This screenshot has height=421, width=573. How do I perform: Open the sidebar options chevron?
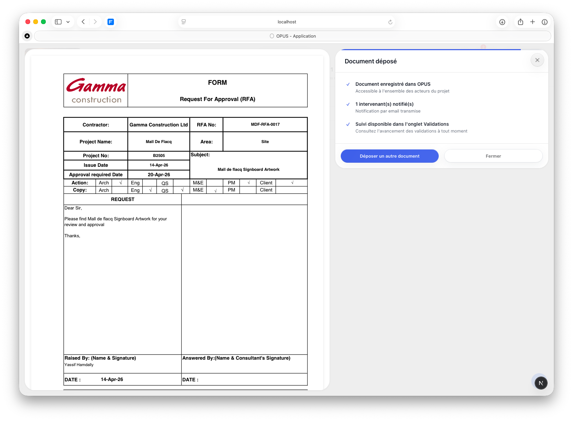pyautogui.click(x=68, y=22)
